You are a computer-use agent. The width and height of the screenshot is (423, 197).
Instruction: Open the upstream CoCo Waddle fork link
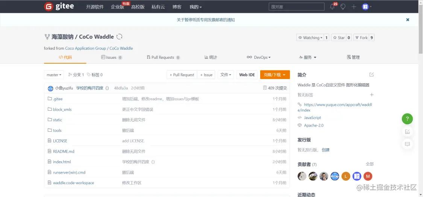[x=121, y=48]
